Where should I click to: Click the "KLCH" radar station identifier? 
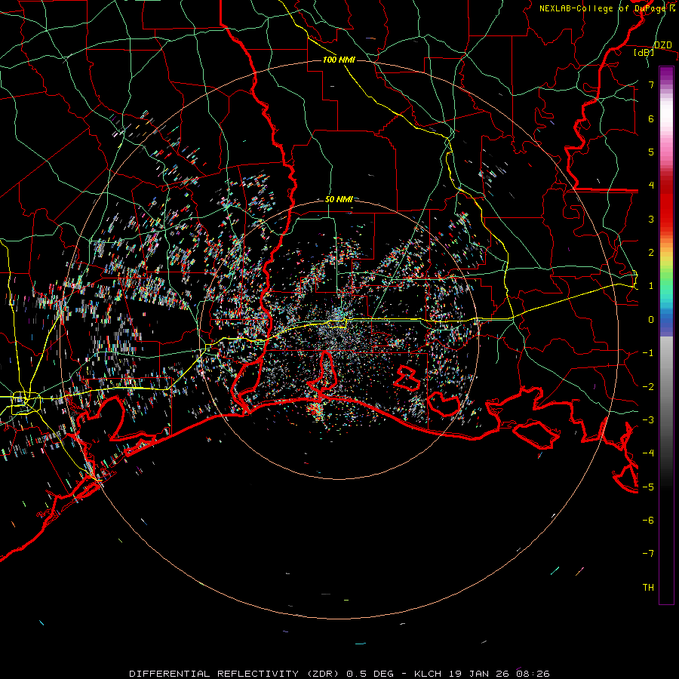click(x=428, y=674)
